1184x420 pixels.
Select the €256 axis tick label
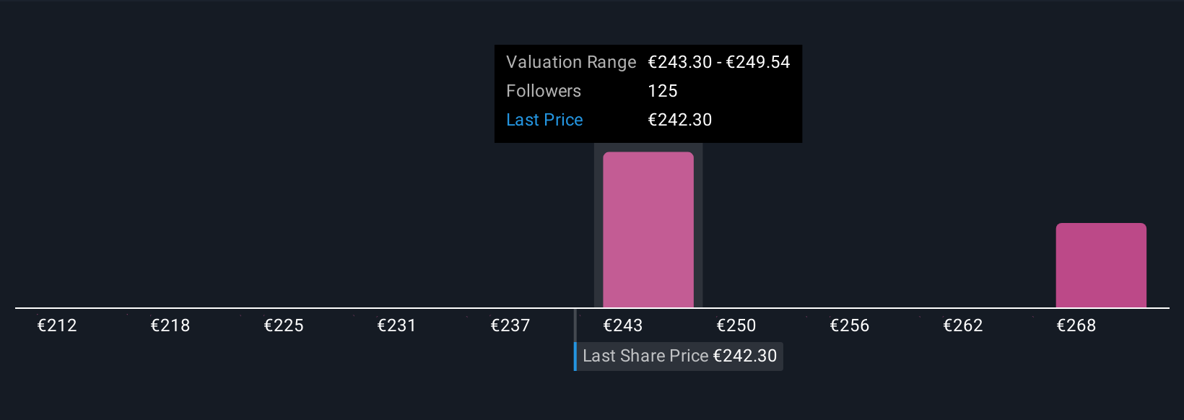[x=850, y=325]
